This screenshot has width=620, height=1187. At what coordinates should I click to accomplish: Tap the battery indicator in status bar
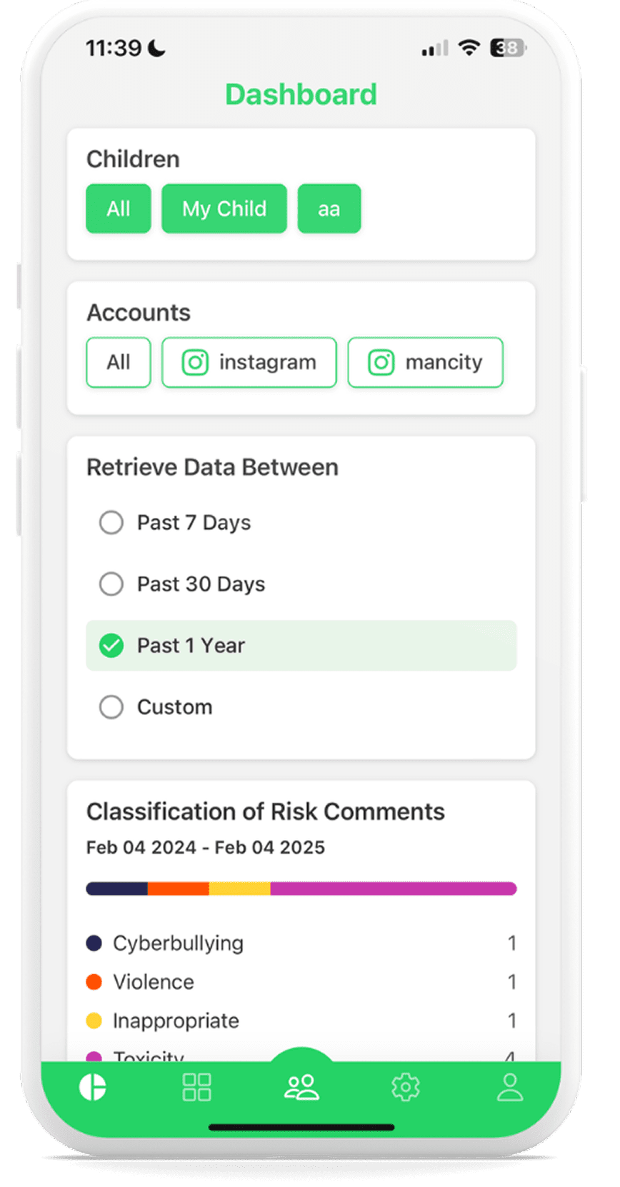pos(508,48)
